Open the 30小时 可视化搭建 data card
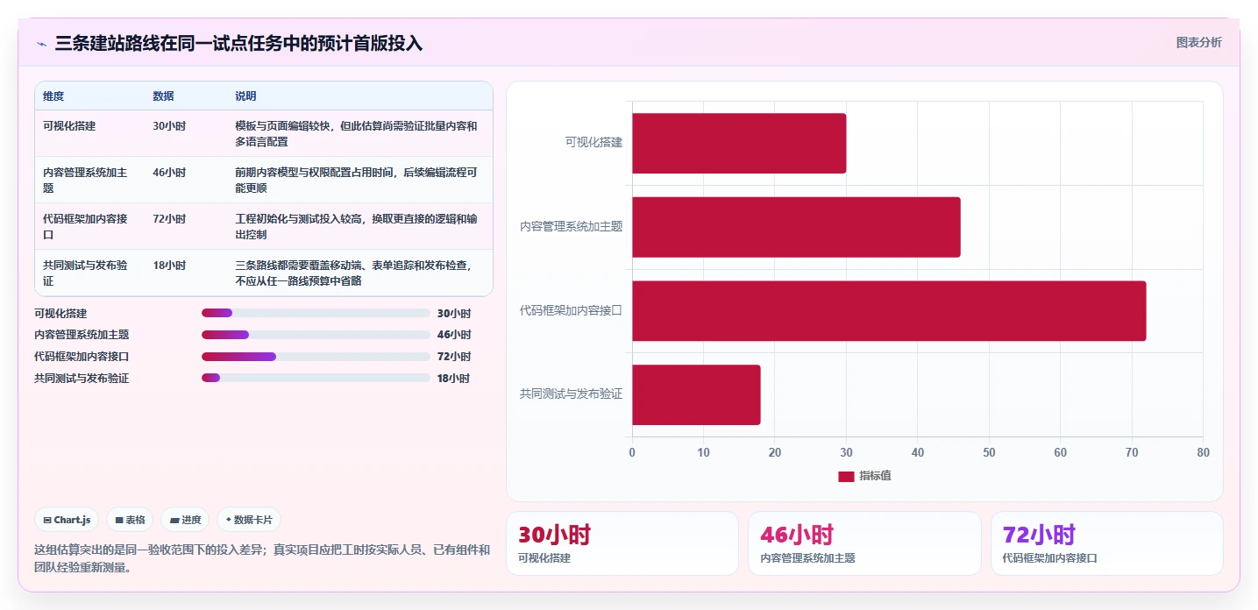 click(x=622, y=543)
